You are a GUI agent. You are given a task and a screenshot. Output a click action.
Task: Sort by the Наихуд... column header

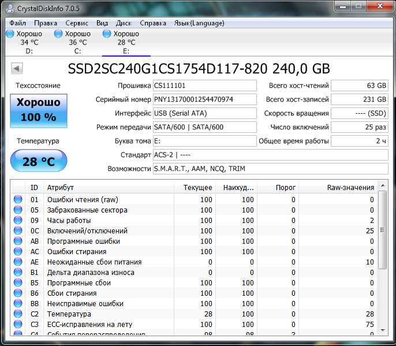click(236, 188)
